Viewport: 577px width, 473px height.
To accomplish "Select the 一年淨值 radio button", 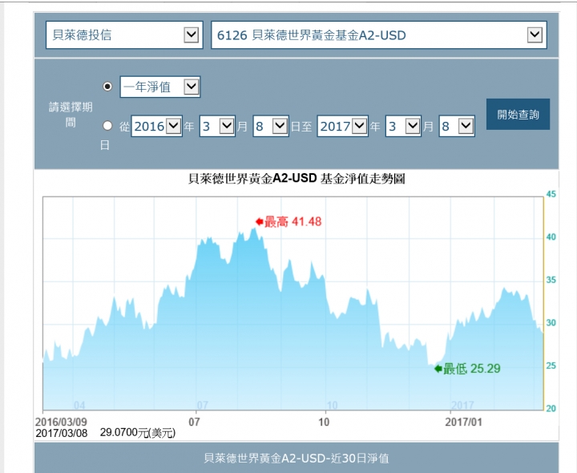I will [x=108, y=87].
